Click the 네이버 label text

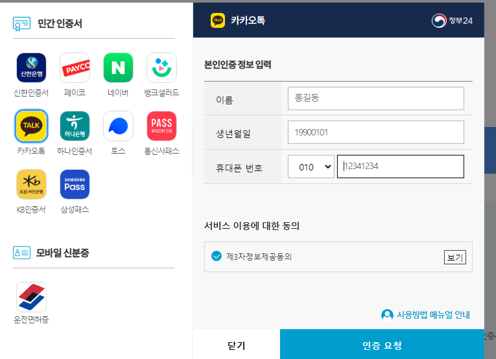click(x=118, y=93)
